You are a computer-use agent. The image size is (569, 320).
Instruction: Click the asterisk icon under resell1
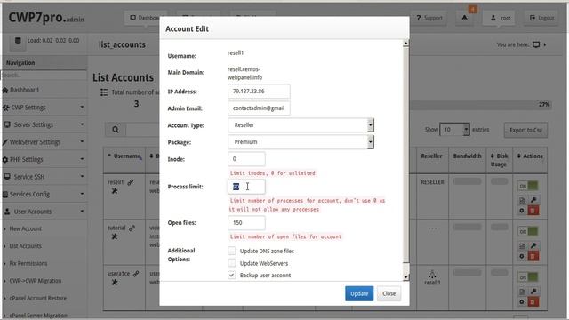(x=115, y=190)
